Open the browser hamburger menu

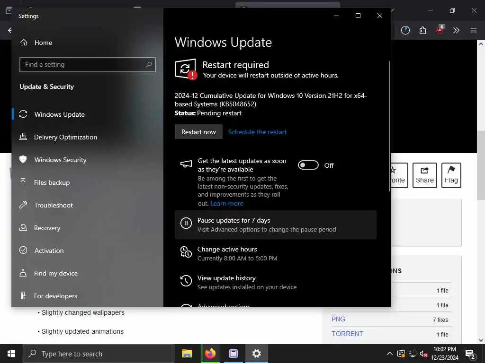[x=474, y=30]
